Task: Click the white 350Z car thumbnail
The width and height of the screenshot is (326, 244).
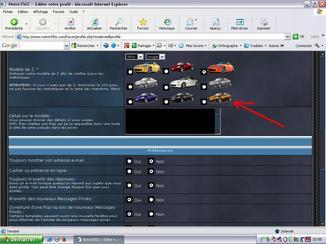Action: 184,83
